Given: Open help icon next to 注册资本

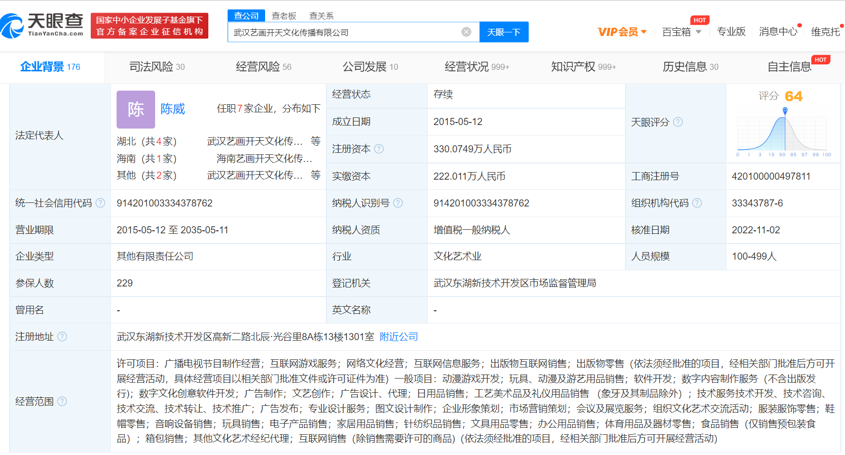Looking at the screenshot, I should 379,149.
